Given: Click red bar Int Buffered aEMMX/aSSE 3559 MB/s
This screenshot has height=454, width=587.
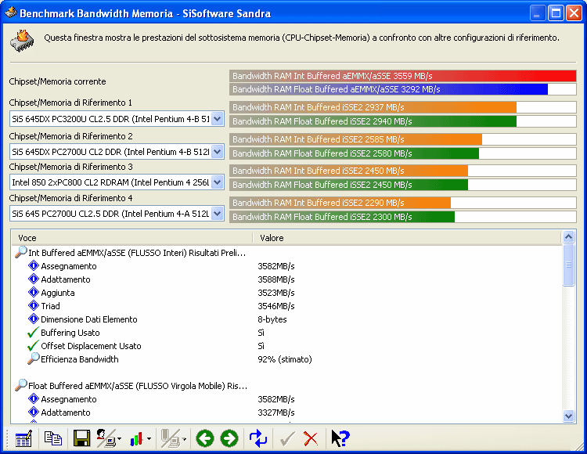Looking at the screenshot, I should click(403, 76).
